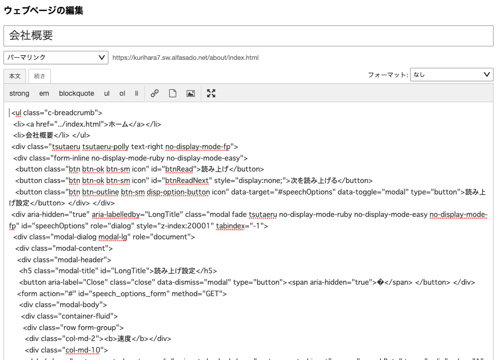Screen dimensions: 500x360
Task: Click the ウェブページの編集 heading
Action: [43, 10]
